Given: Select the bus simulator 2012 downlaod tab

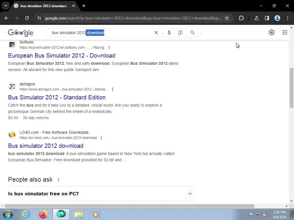Looking at the screenshot, I should tap(44, 6).
